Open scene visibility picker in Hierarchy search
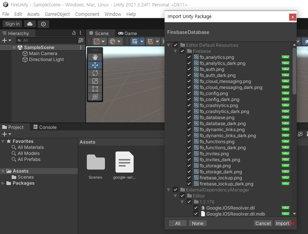The height and width of the screenshot is (234, 308). [x=81, y=40]
